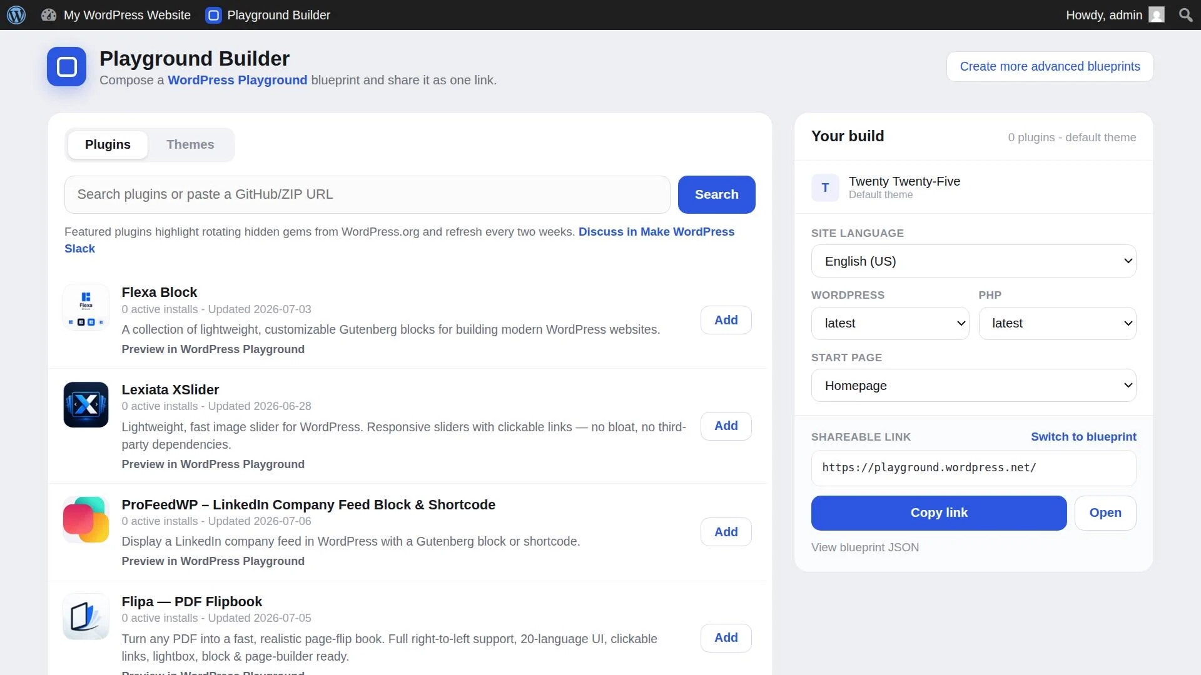Click the Open button

pyautogui.click(x=1105, y=513)
